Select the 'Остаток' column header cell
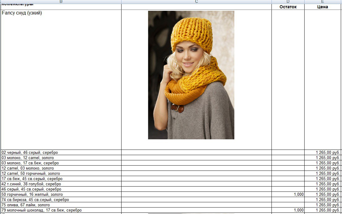The image size is (342, 214). point(288,7)
